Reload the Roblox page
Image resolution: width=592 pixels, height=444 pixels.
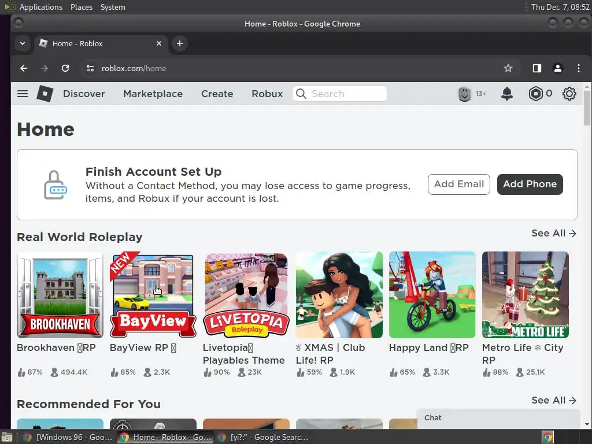tap(65, 68)
